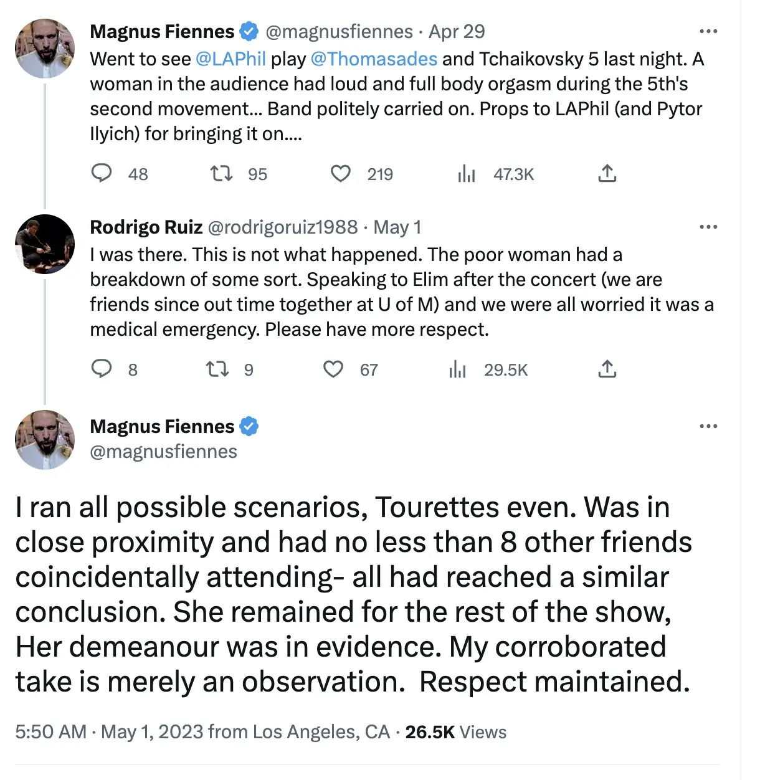Share Rodrigo Ruiz's reply tweet

pyautogui.click(x=607, y=369)
